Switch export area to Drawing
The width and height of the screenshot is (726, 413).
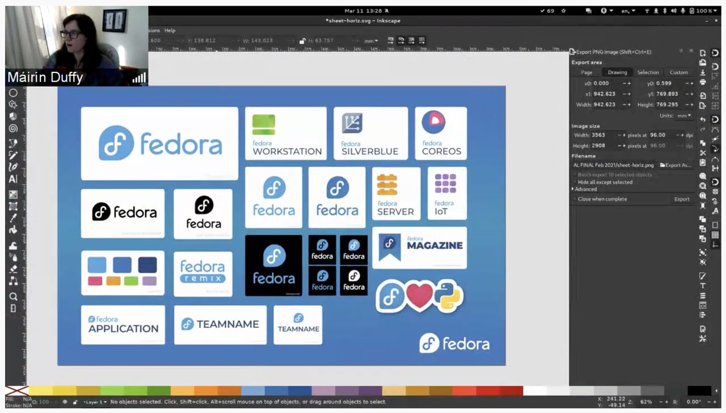tap(617, 73)
